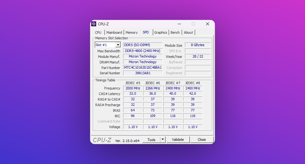Switch to the Mainboard tab
Screen dimensions: 305x164
click(x=114, y=32)
